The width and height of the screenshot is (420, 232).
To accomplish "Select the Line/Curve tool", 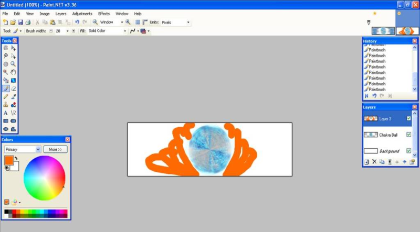I will [x=14, y=113].
